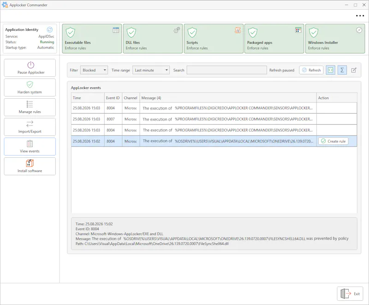This screenshot has width=369, height=305.
Task: Toggle the sigma summary button
Action: click(x=342, y=70)
